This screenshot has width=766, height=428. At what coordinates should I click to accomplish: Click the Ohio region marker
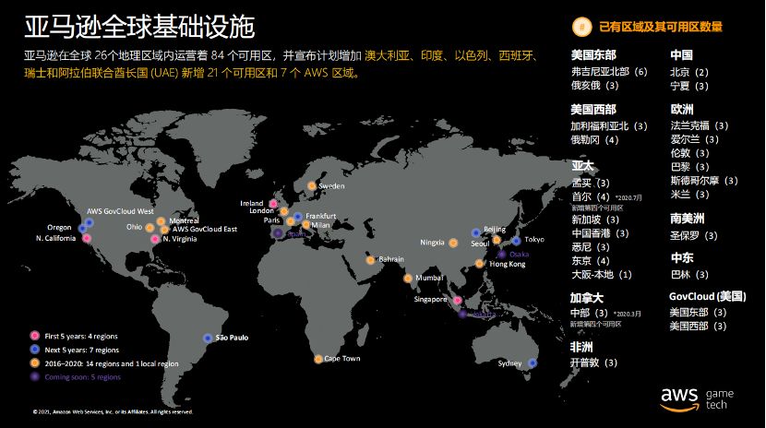coord(150,228)
